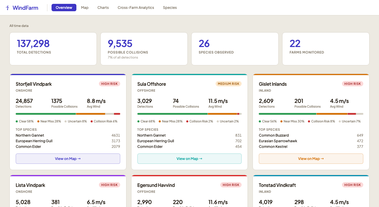Select Gislet Inlands card title
Image resolution: width=379 pixels, height=207 pixels.
273,84
